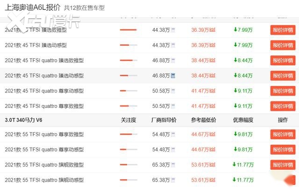Click the 参考最低价 column header
The width and height of the screenshot is (299, 191).
point(204,120)
